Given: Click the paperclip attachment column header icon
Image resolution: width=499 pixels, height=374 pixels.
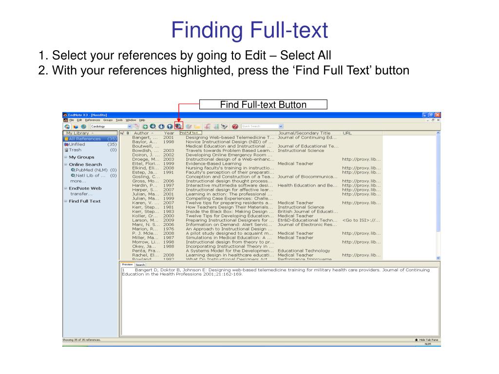Looking at the screenshot, I should coord(128,133).
